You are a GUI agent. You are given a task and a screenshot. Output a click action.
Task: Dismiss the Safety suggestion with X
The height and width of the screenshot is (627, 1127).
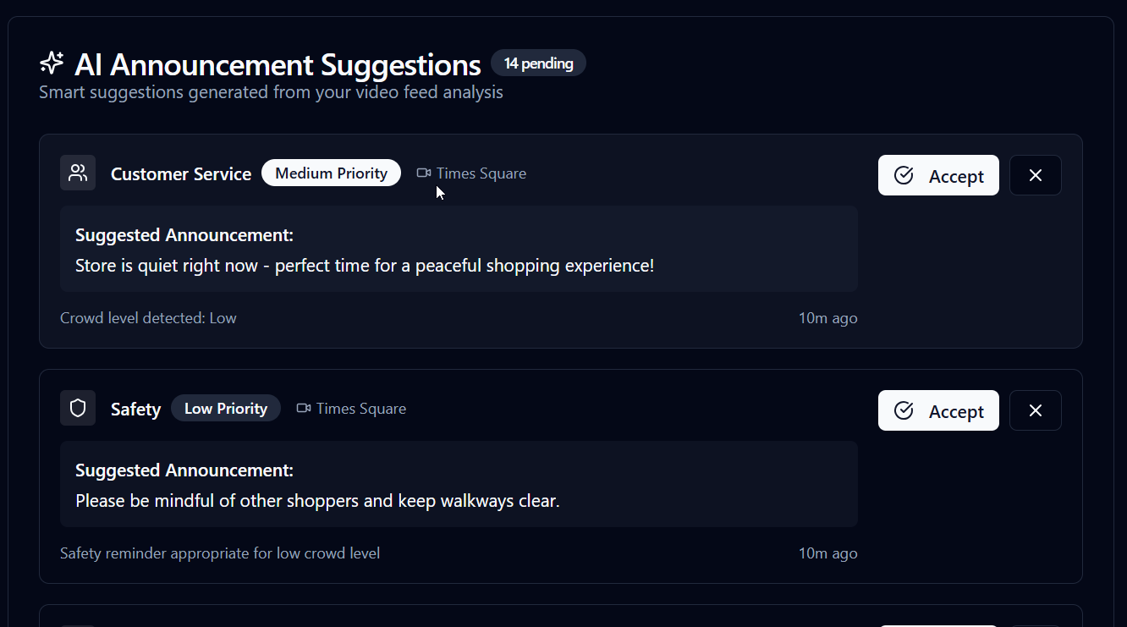(1036, 410)
